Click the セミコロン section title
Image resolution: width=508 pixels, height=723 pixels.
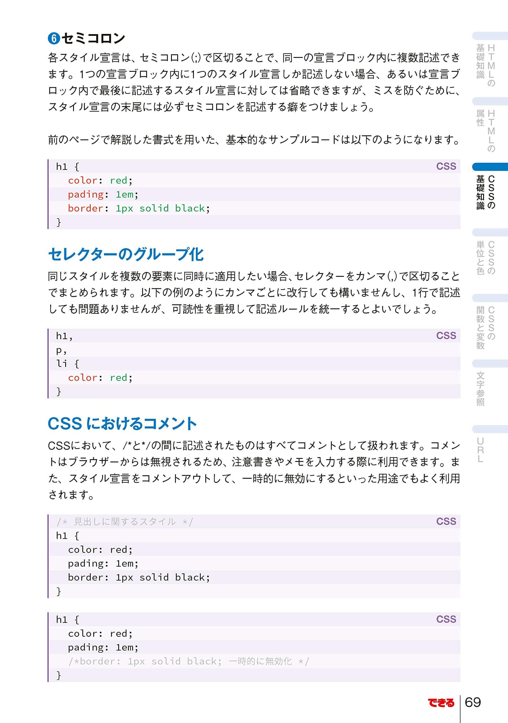tap(93, 38)
